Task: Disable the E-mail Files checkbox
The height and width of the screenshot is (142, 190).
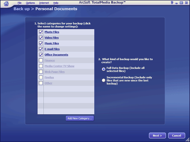Action: coord(41,49)
